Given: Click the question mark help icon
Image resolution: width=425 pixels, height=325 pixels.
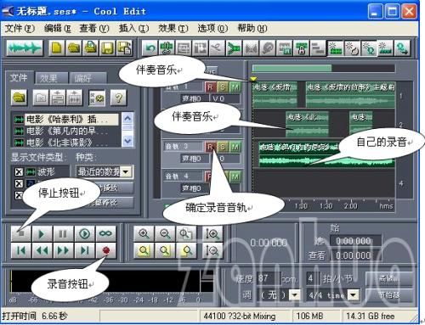Looking at the screenshot, I should 119,98.
